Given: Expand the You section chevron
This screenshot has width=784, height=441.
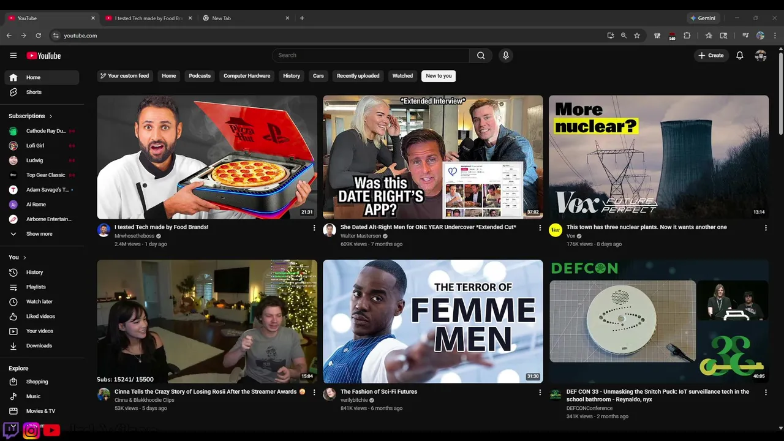Looking at the screenshot, I should 24,258.
